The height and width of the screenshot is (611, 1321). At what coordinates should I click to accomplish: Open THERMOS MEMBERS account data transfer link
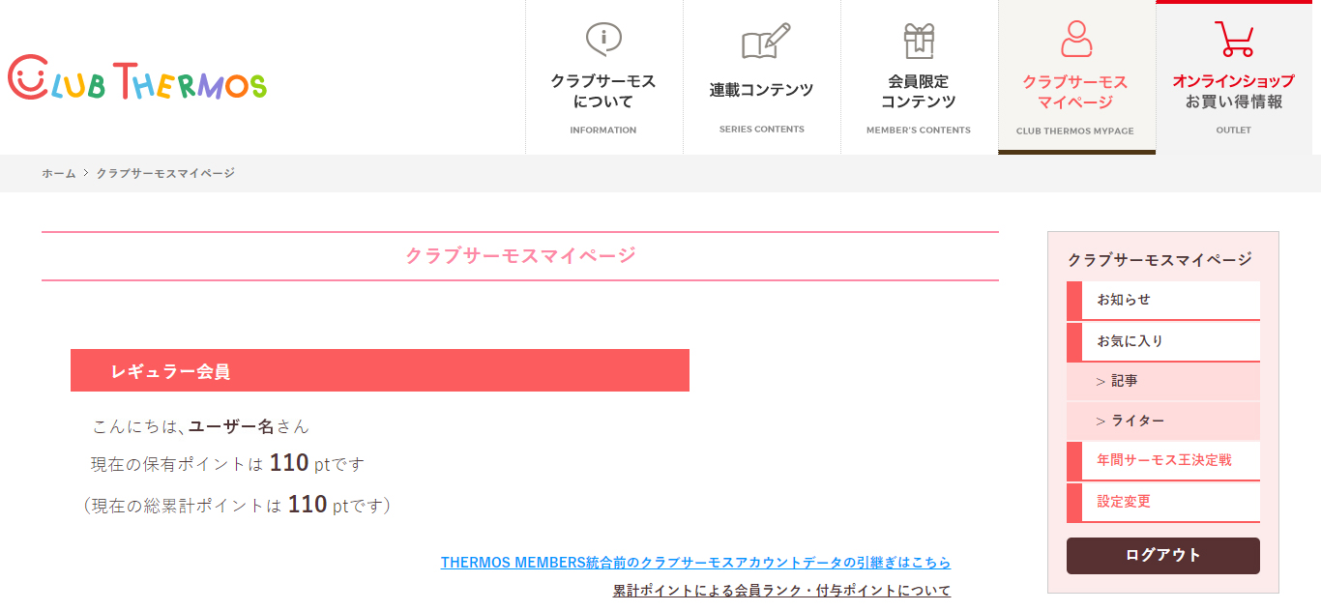[695, 562]
